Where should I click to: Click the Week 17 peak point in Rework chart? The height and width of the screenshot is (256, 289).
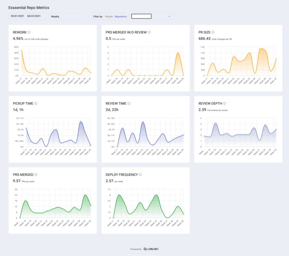pos(21,50)
